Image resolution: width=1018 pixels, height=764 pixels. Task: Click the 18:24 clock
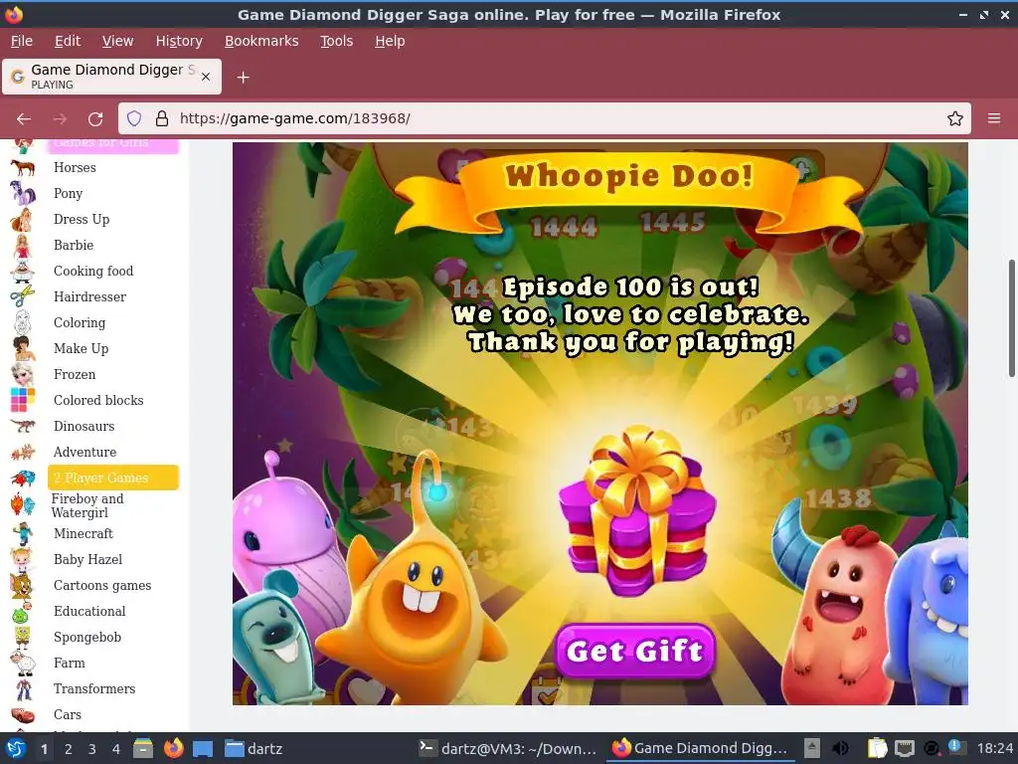coord(994,748)
